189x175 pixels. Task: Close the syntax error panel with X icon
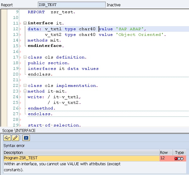click(x=26, y=138)
